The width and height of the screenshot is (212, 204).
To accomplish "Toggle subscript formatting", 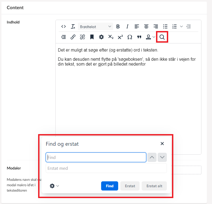I will click(111, 37).
